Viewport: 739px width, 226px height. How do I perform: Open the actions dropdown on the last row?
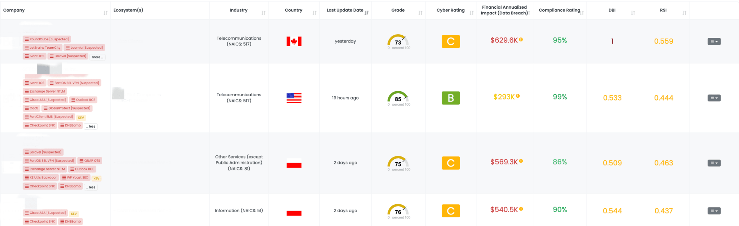(x=714, y=211)
